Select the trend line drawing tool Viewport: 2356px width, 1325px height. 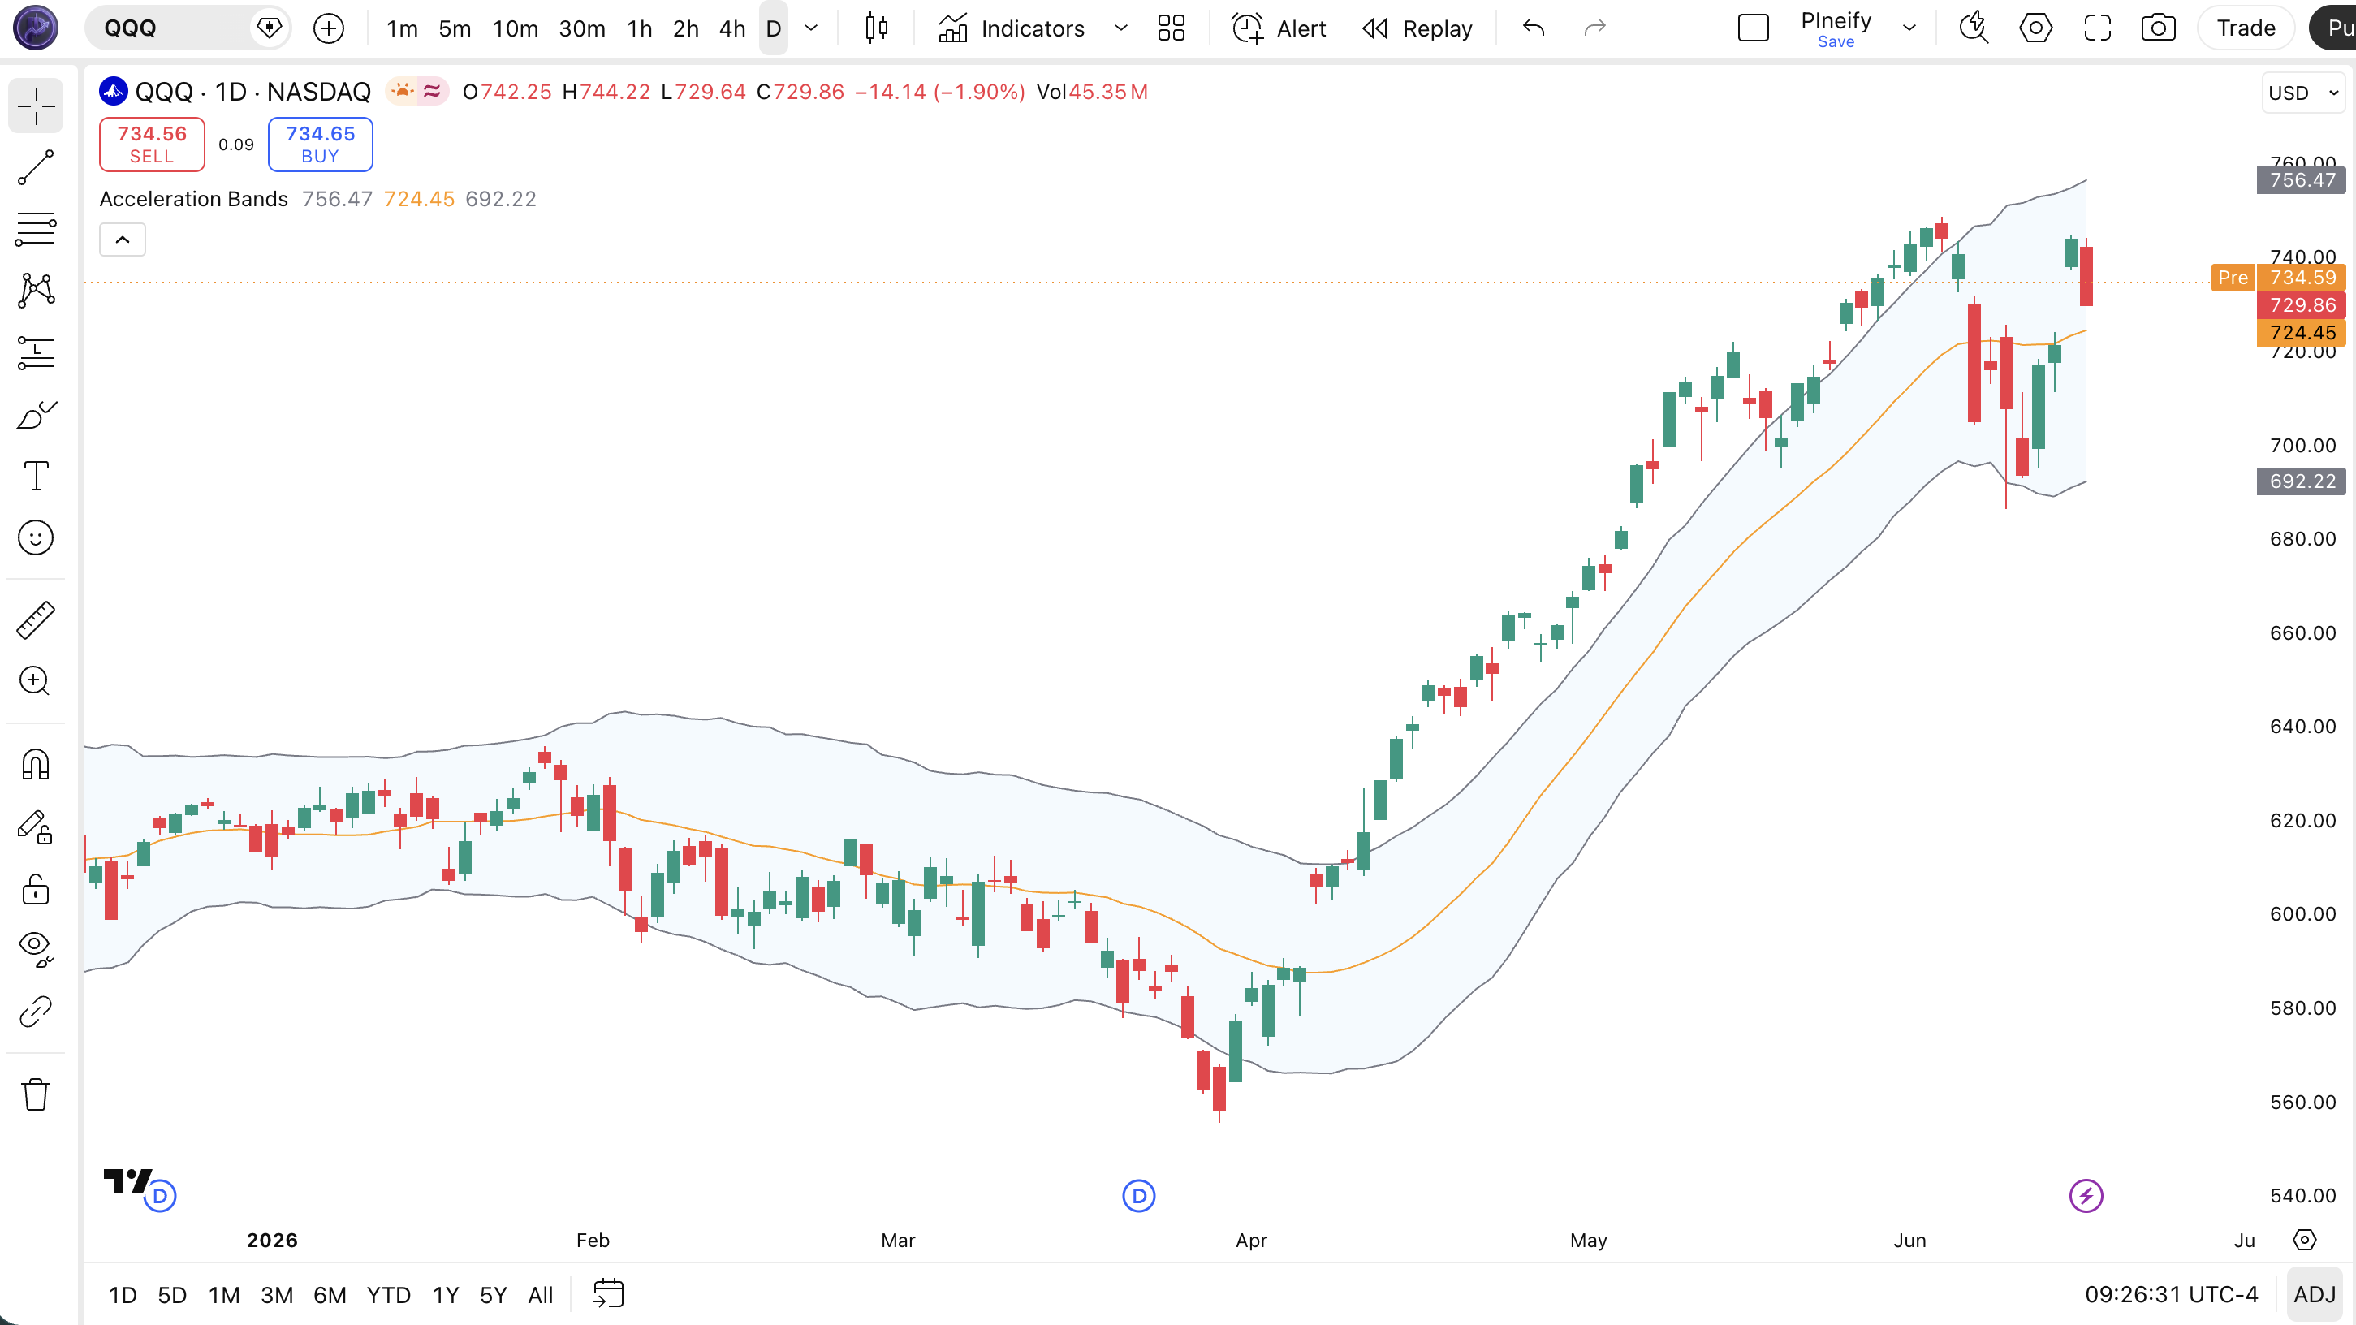pos(36,167)
